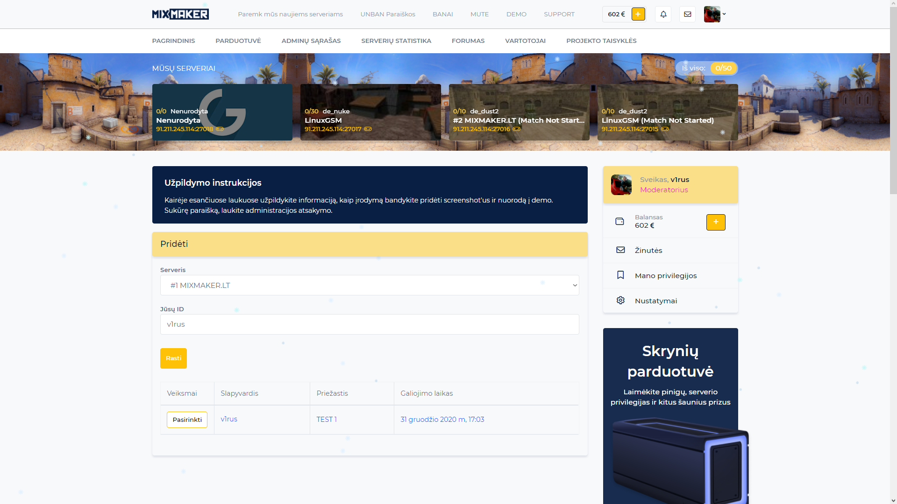The image size is (897, 504).
Task: Open ADMINŲ SĄRAŠAS menu item
Action: pos(311,41)
